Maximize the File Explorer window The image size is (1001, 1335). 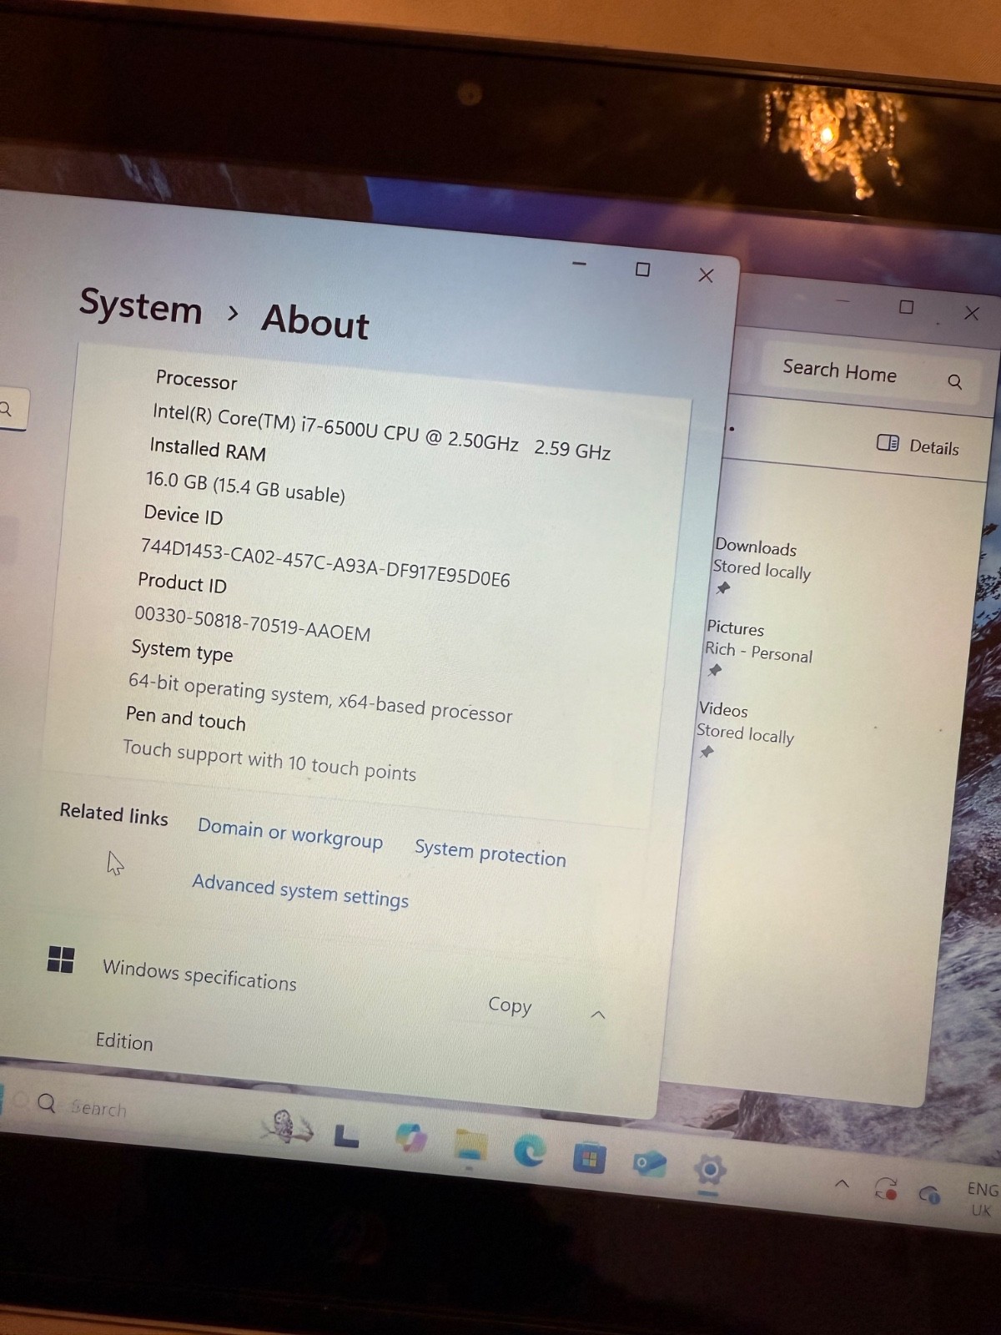coord(907,306)
